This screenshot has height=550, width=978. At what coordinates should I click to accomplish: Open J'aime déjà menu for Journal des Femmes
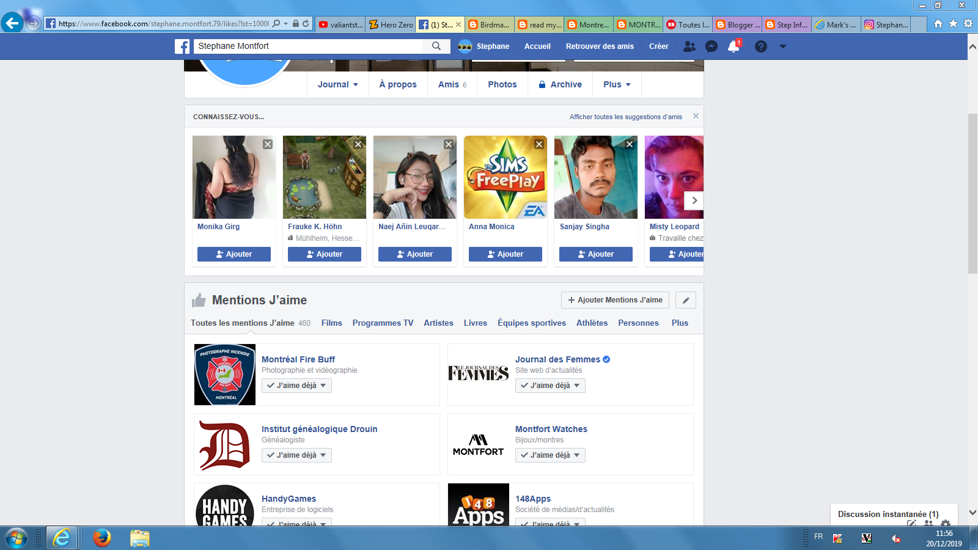(550, 386)
